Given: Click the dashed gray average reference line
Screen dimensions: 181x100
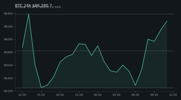Looking at the screenshot, I should [x=95, y=51].
